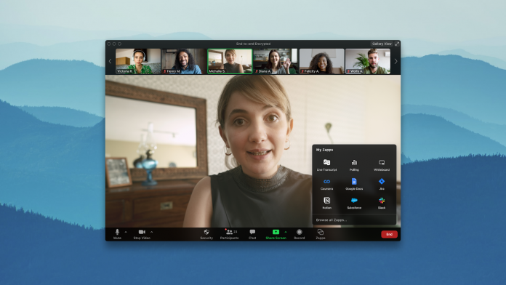
Task: Show next participants with right arrow
Action: (x=396, y=61)
